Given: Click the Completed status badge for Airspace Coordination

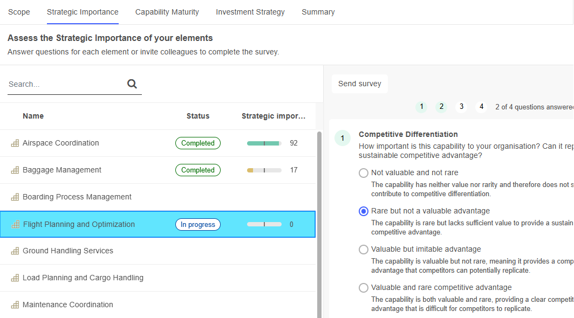Looking at the screenshot, I should tap(197, 143).
